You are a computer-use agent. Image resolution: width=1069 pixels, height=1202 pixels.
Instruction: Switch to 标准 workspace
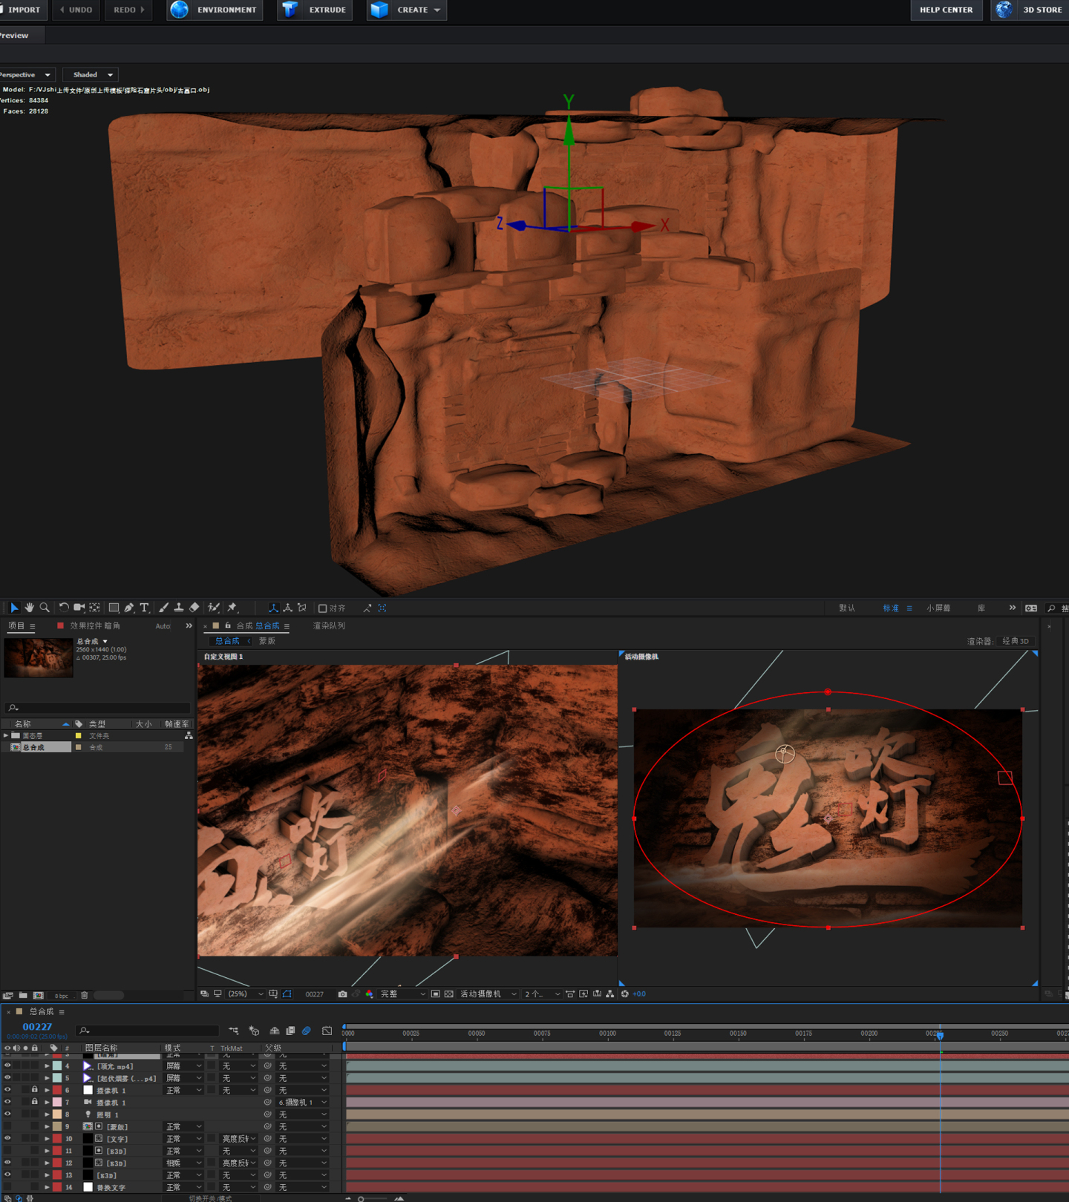coord(891,608)
